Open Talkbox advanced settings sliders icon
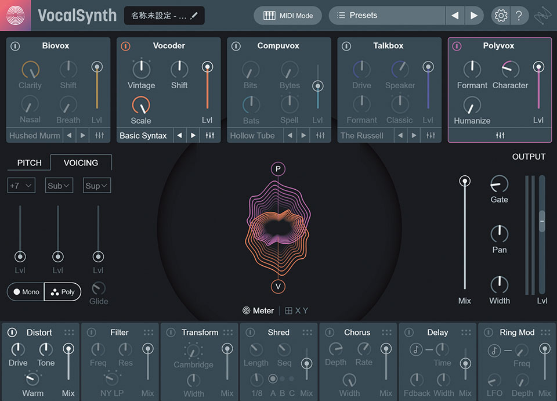557x401 pixels. pyautogui.click(x=431, y=135)
